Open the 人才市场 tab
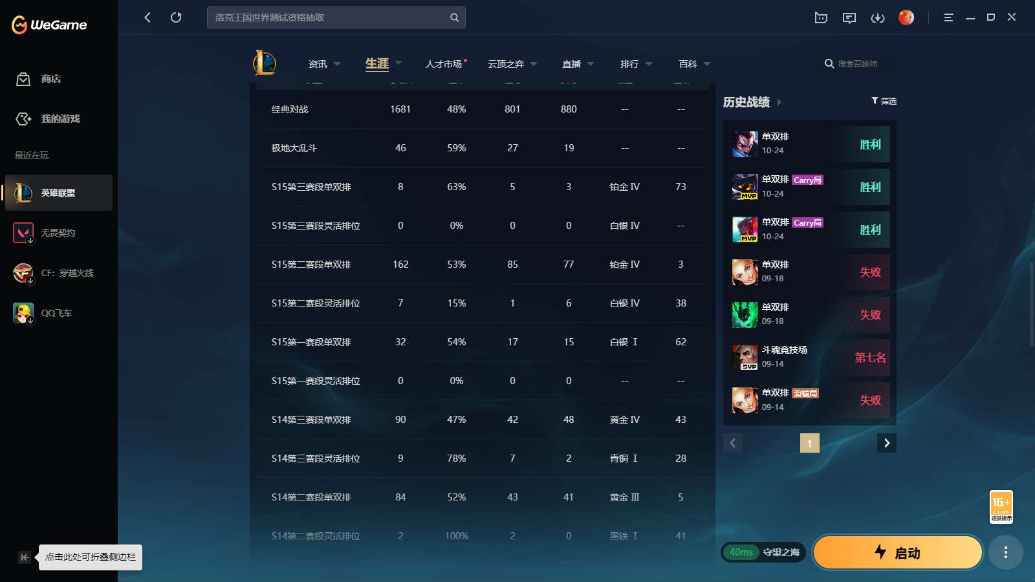1035x582 pixels. tap(444, 64)
